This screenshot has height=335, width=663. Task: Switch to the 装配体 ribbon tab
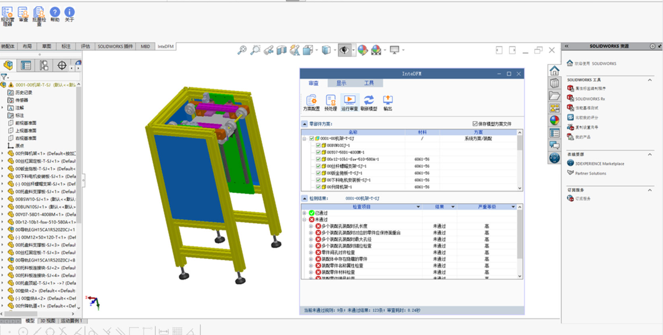(8, 46)
